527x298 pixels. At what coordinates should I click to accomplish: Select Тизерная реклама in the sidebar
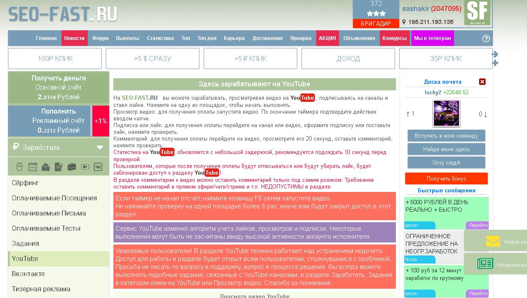(59, 289)
